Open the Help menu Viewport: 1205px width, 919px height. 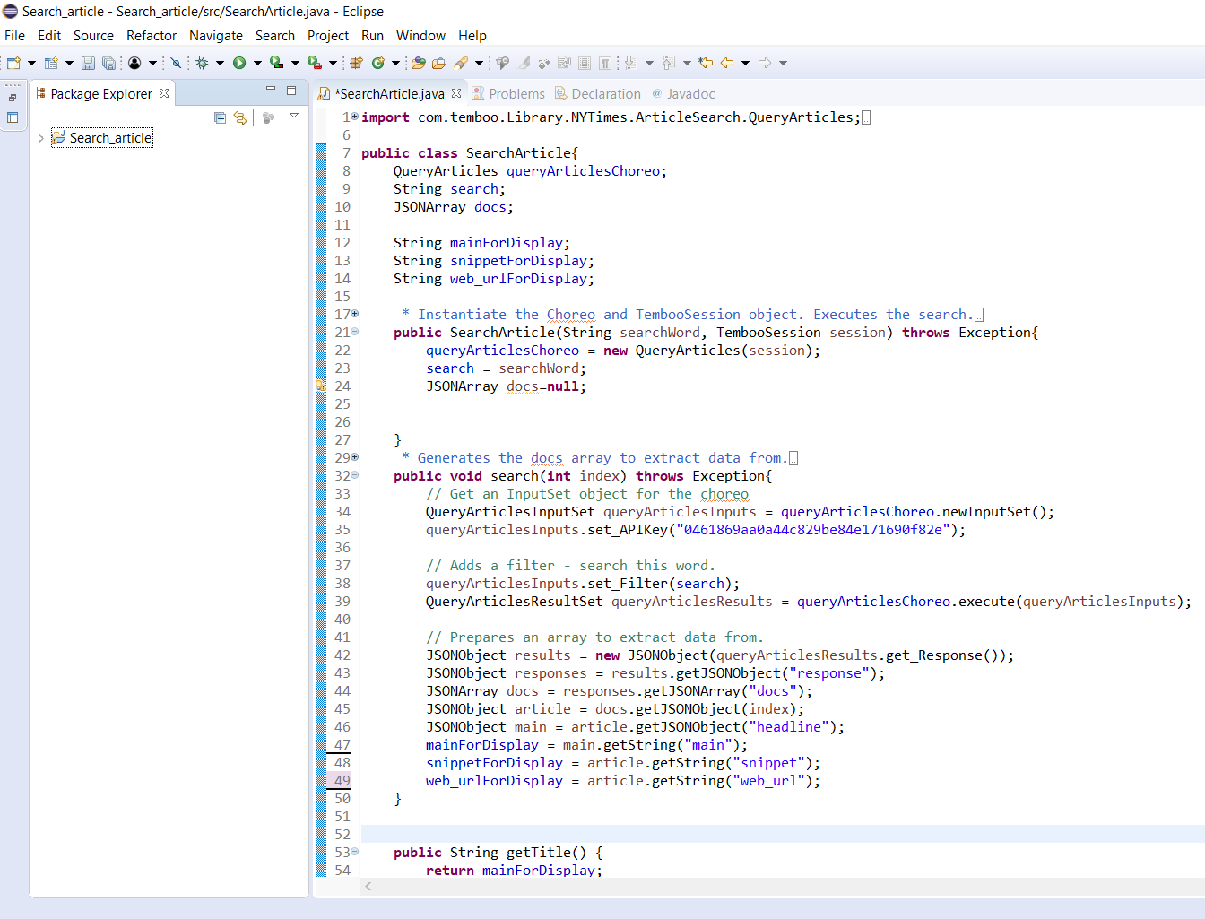coord(472,36)
